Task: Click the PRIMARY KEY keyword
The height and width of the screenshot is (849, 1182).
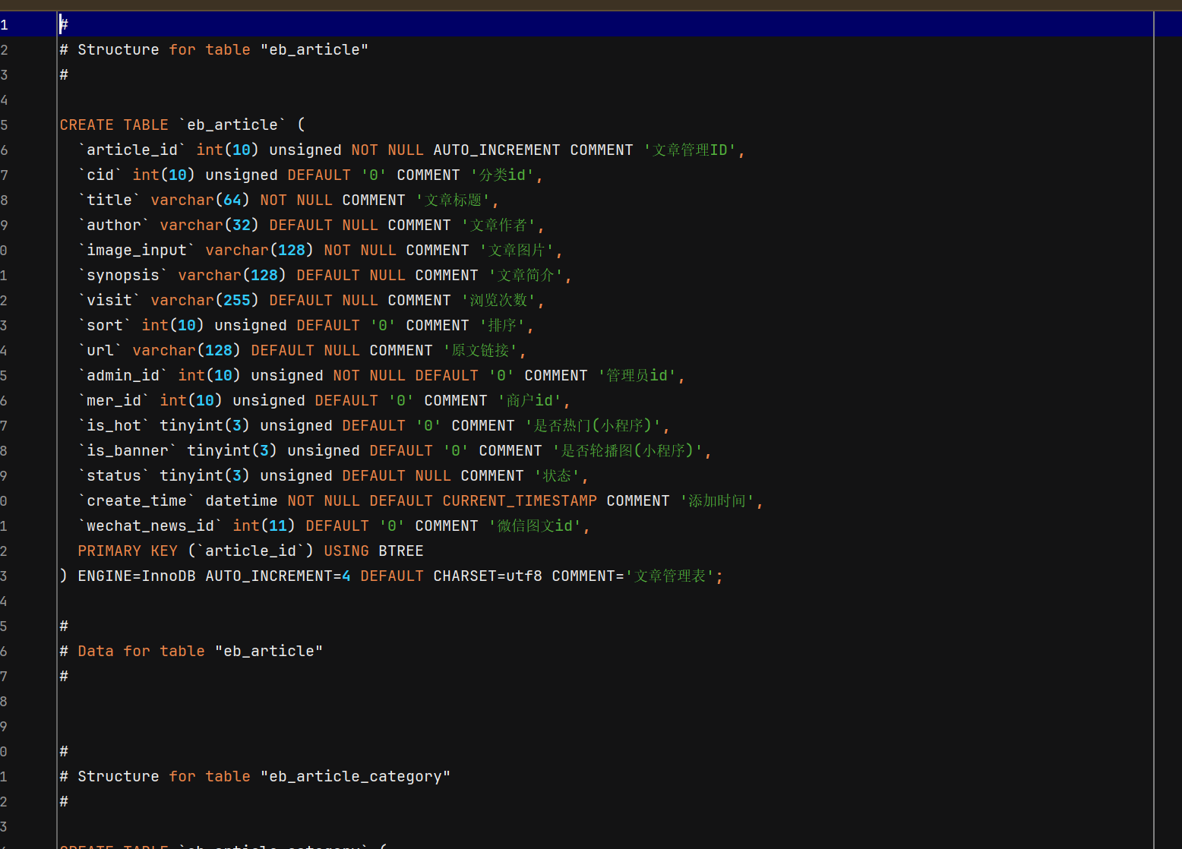Action: [x=128, y=551]
